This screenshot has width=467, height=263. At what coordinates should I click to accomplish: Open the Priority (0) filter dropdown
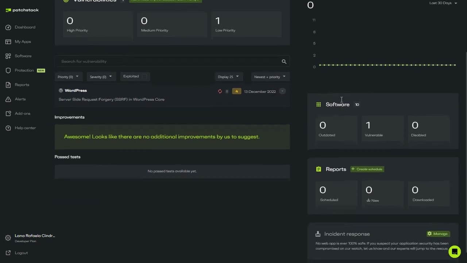pyautogui.click(x=68, y=77)
